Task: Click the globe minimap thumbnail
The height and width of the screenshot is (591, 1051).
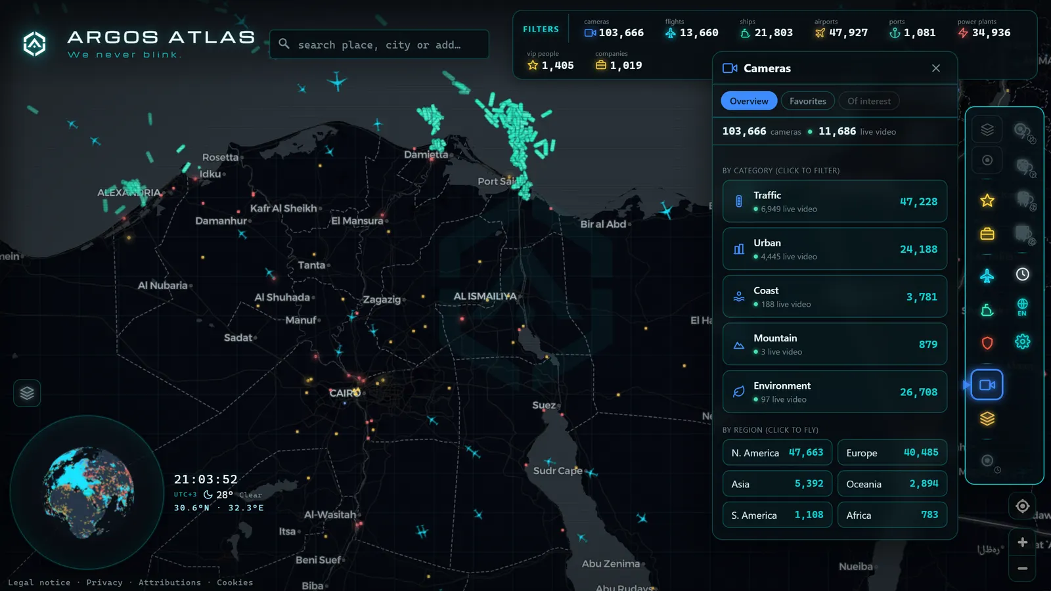Action: coord(87,492)
